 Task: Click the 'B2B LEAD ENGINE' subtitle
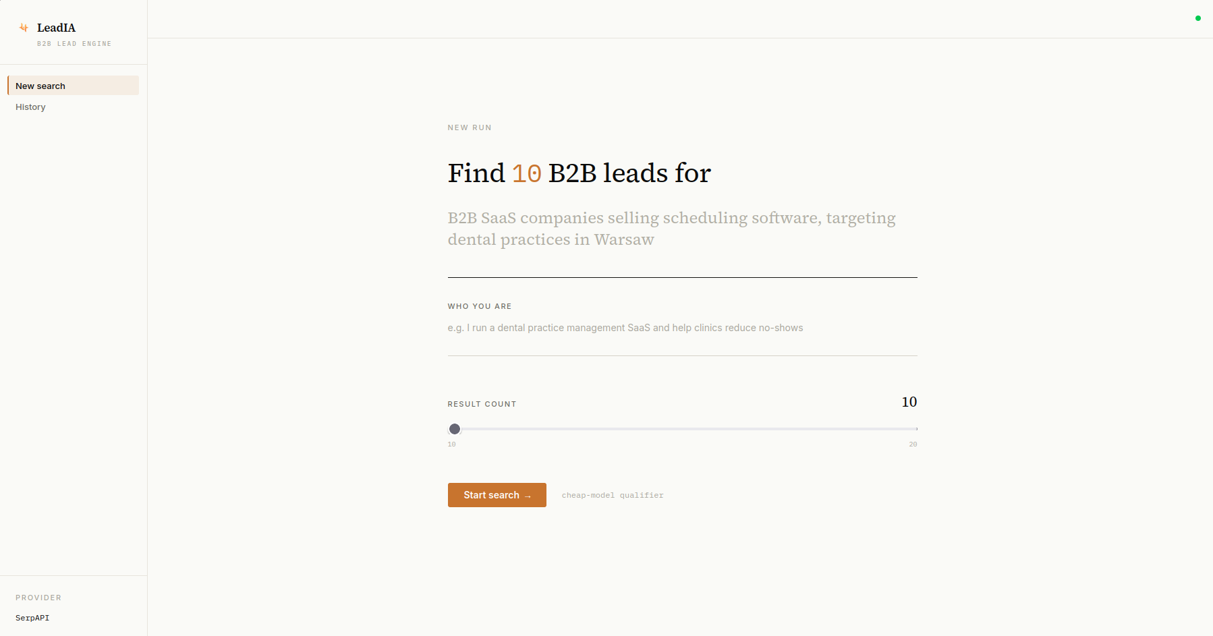pyautogui.click(x=74, y=44)
